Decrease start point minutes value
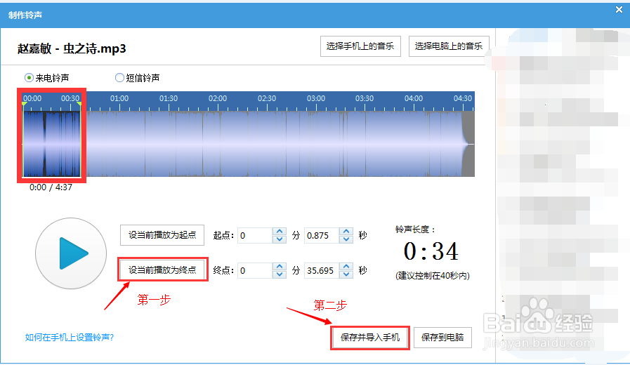The width and height of the screenshot is (630, 365). coord(280,239)
